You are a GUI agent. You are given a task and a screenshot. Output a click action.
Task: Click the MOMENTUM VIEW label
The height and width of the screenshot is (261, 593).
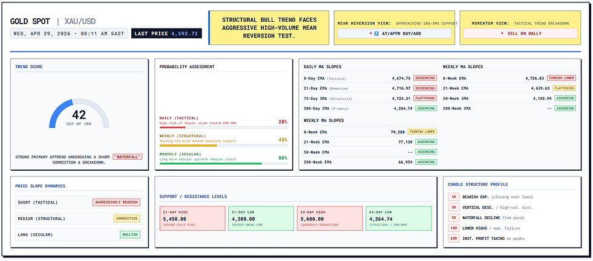click(x=491, y=24)
